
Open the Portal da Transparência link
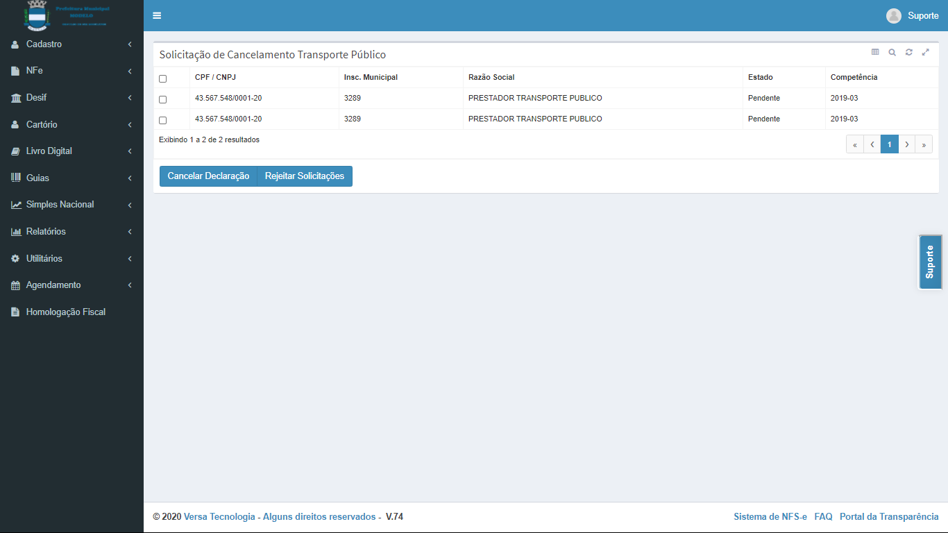[x=888, y=517]
